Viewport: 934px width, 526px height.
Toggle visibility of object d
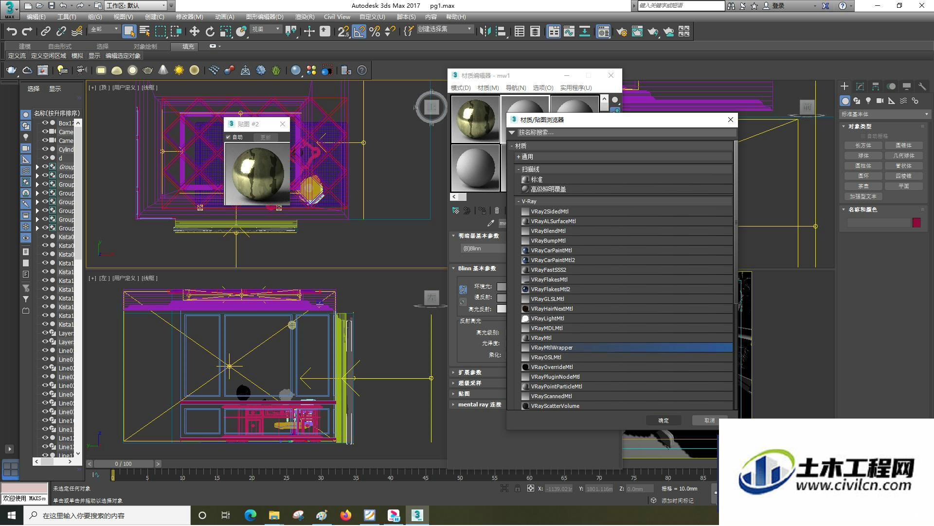tap(45, 158)
